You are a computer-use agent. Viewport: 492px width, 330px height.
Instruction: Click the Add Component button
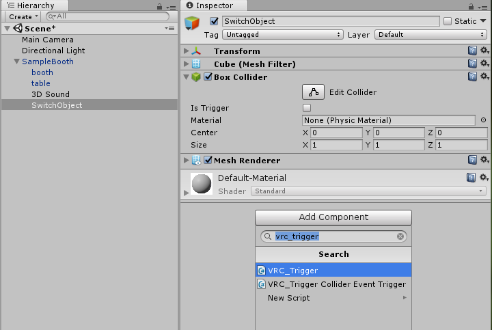(333, 217)
